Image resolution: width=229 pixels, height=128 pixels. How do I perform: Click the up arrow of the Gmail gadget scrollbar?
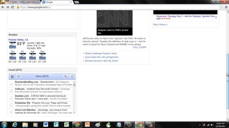pos(74,82)
